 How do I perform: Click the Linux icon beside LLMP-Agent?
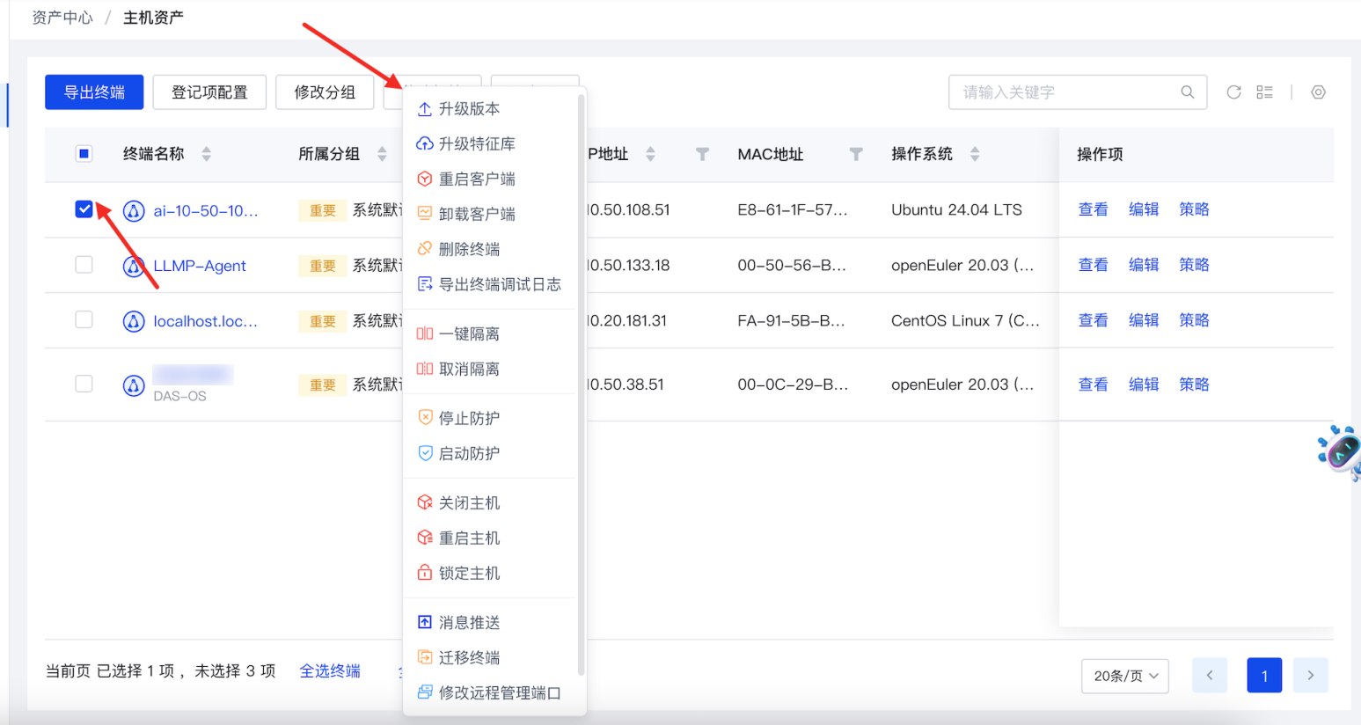coord(134,266)
